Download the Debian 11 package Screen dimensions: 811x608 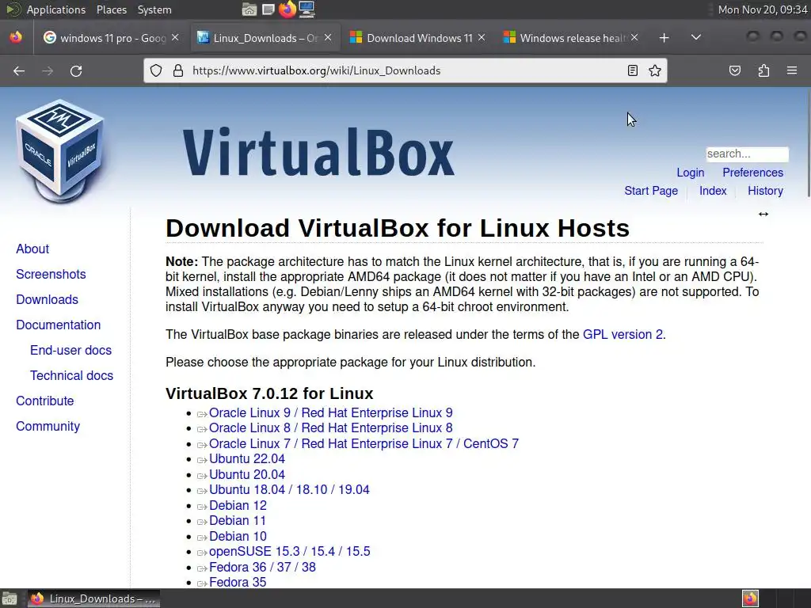point(238,521)
